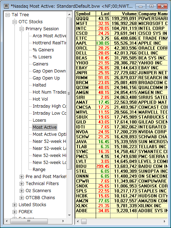Select the % Losers list
The width and height of the screenshot is (171, 228).
point(42,57)
